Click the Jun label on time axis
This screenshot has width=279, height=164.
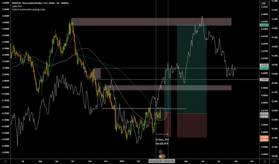click(x=203, y=161)
